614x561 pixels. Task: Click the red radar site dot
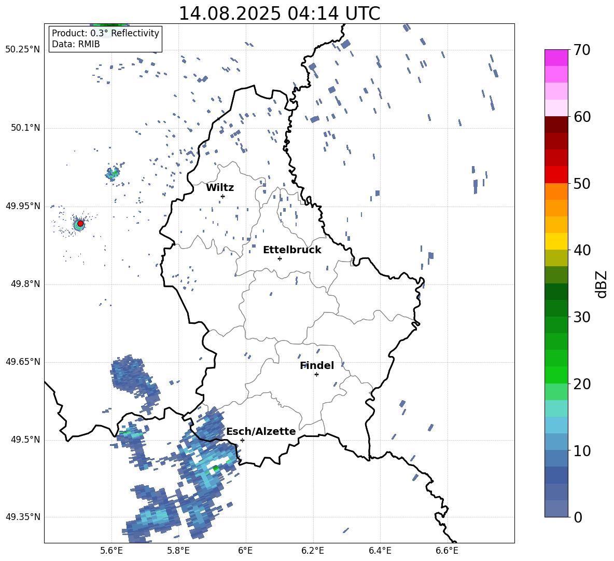pos(80,224)
